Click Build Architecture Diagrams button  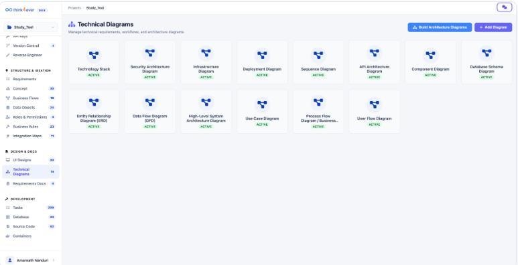(440, 27)
